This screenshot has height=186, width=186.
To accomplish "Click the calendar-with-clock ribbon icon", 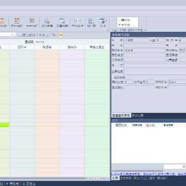I will pos(62,21).
